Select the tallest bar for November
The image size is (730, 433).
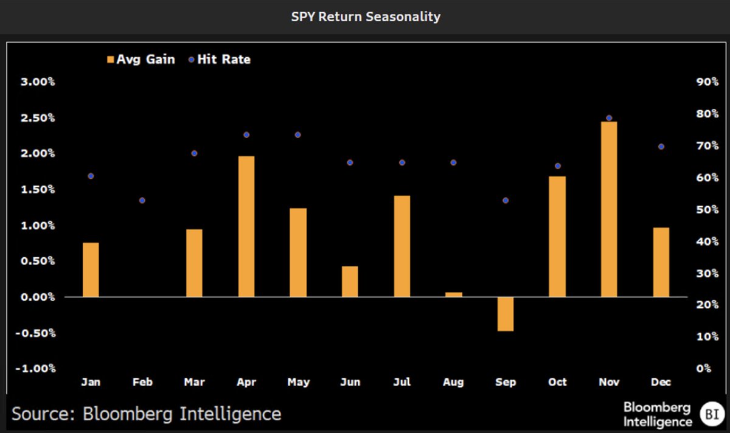pyautogui.click(x=609, y=209)
